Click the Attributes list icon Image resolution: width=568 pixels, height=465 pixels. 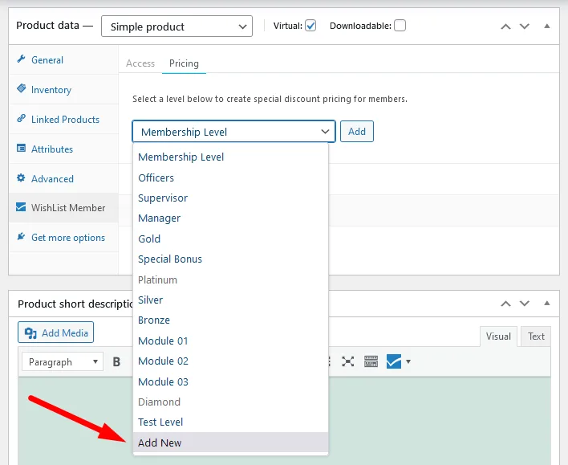tap(22, 149)
